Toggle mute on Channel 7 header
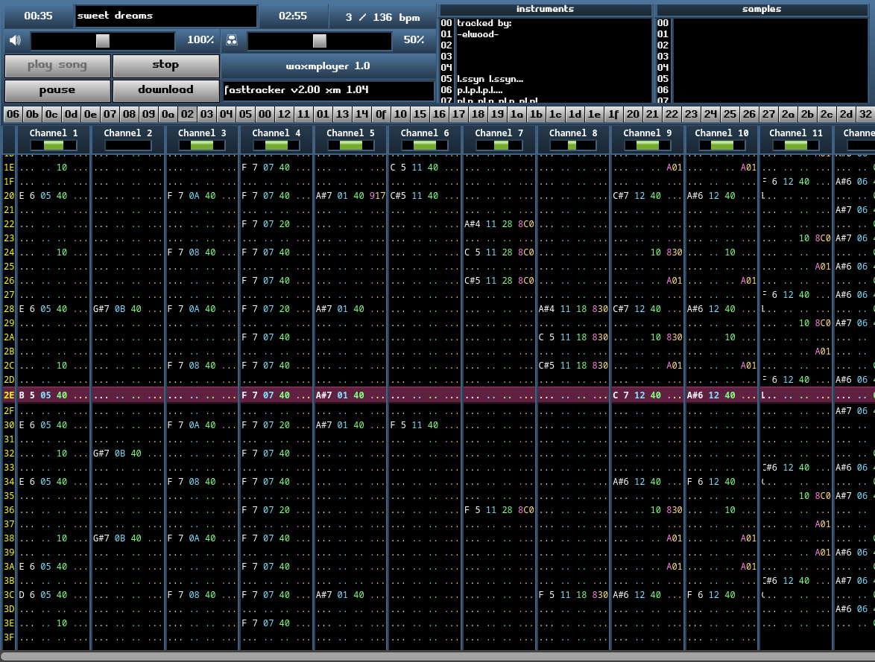 coord(499,139)
